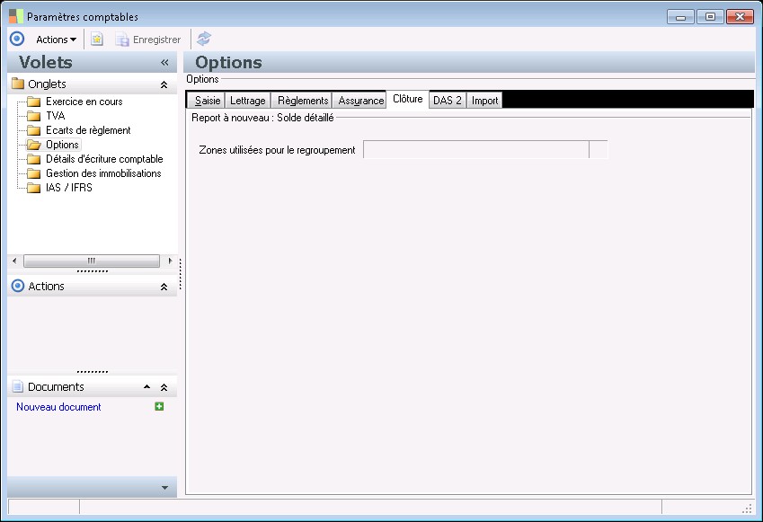The width and height of the screenshot is (763, 522).
Task: Click the folder icon beside IAS / IFRS
Action: 33,188
